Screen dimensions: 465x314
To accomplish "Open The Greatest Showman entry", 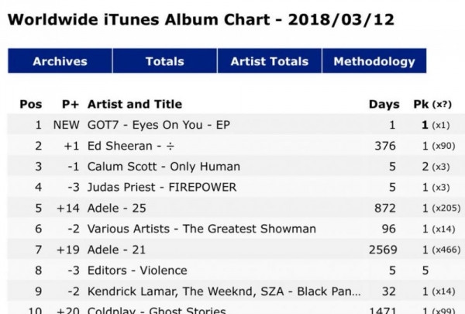I will 201,229.
